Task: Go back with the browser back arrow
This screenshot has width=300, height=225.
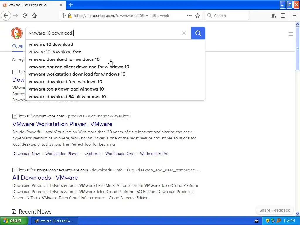Action: (6, 16)
